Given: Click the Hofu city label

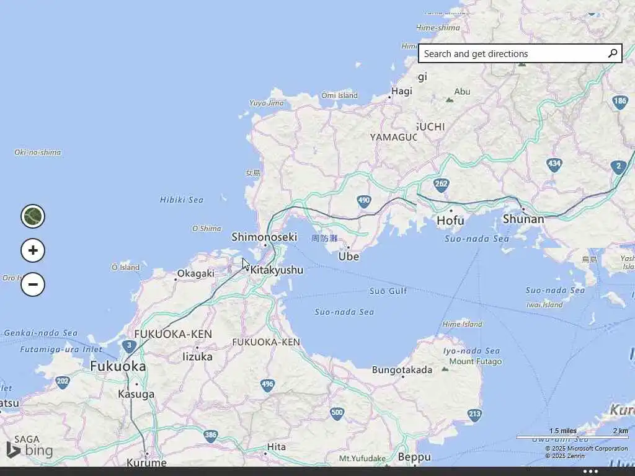Looking at the screenshot, I should click(x=450, y=221).
